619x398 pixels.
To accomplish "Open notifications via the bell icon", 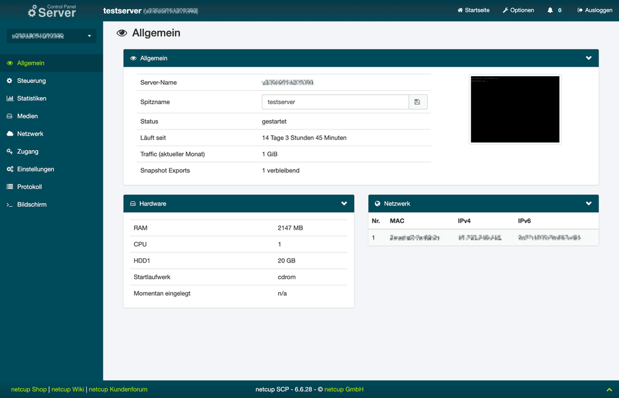I will pyautogui.click(x=550, y=10).
